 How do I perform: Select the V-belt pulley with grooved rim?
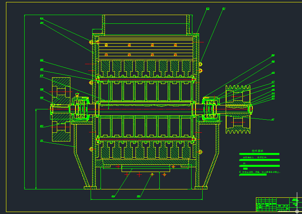[238, 109]
